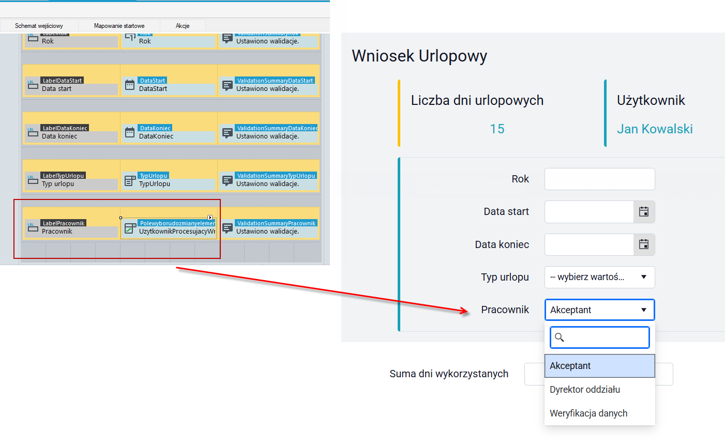Select the LabelDataKoniec label icon
This screenshot has height=447, width=725.
[33, 133]
